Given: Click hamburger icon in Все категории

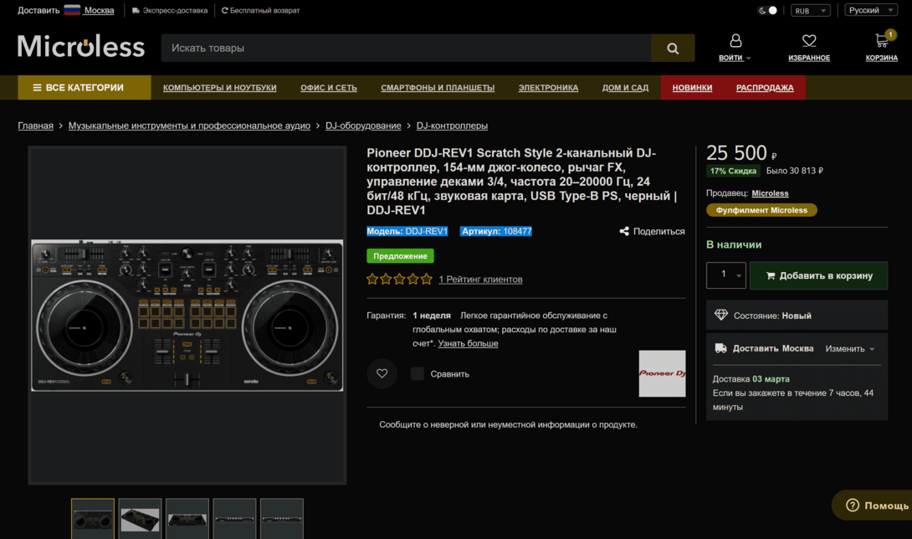Looking at the screenshot, I should (37, 87).
